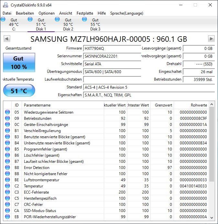Click status orb for CRC-Fehler row
The height and width of the screenshot is (224, 218).
tap(7, 204)
